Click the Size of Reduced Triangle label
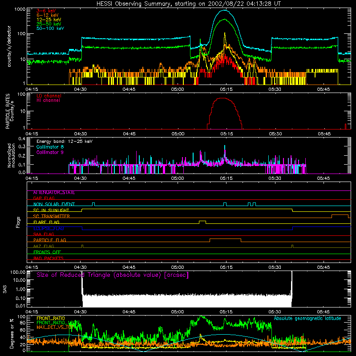Image resolution: width=356 pixels, height=356 pixels. pyautogui.click(x=113, y=275)
